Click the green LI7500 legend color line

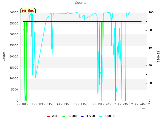tap(64, 116)
